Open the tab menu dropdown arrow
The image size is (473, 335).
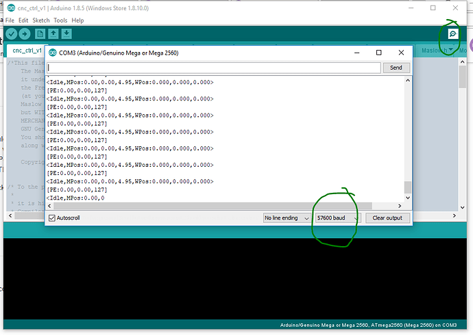click(450, 50)
